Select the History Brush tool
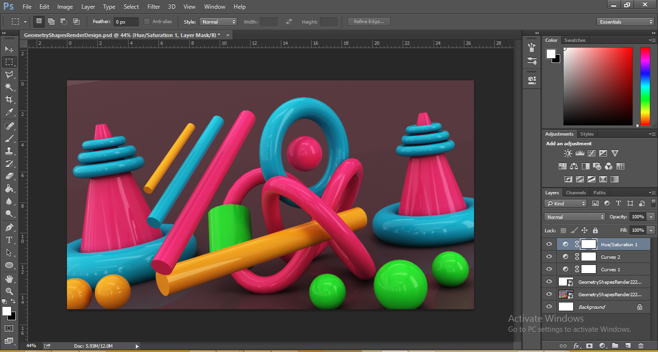 tap(9, 163)
